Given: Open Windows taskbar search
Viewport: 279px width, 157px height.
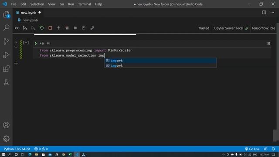Looking at the screenshot, I should (x=10, y=154).
